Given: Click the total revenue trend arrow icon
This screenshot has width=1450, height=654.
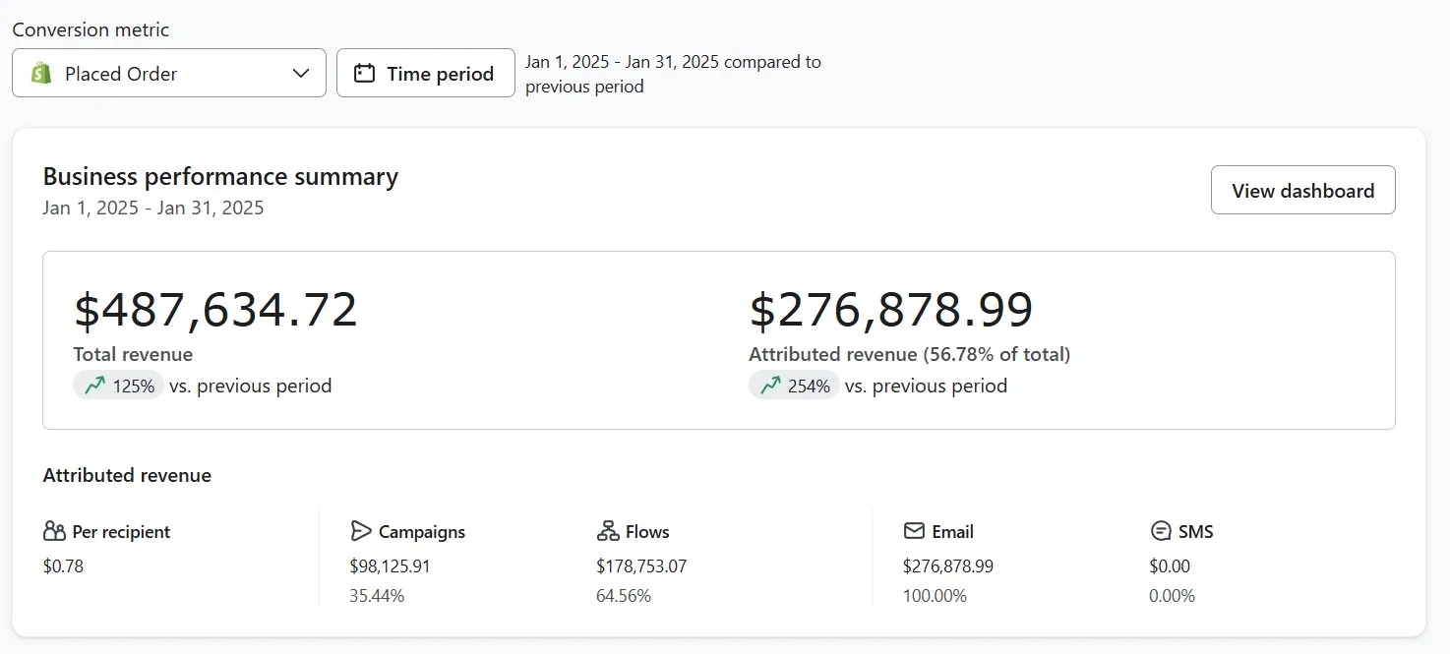Looking at the screenshot, I should 94,386.
